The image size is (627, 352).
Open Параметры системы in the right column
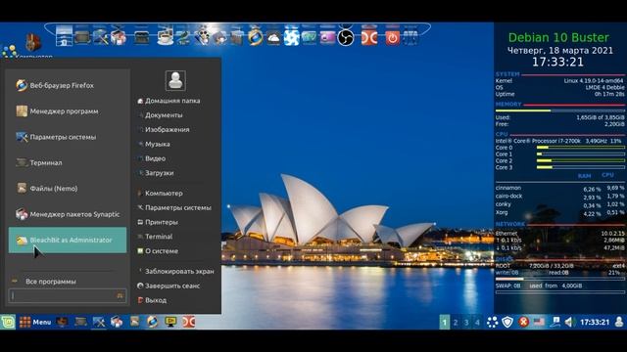click(178, 207)
